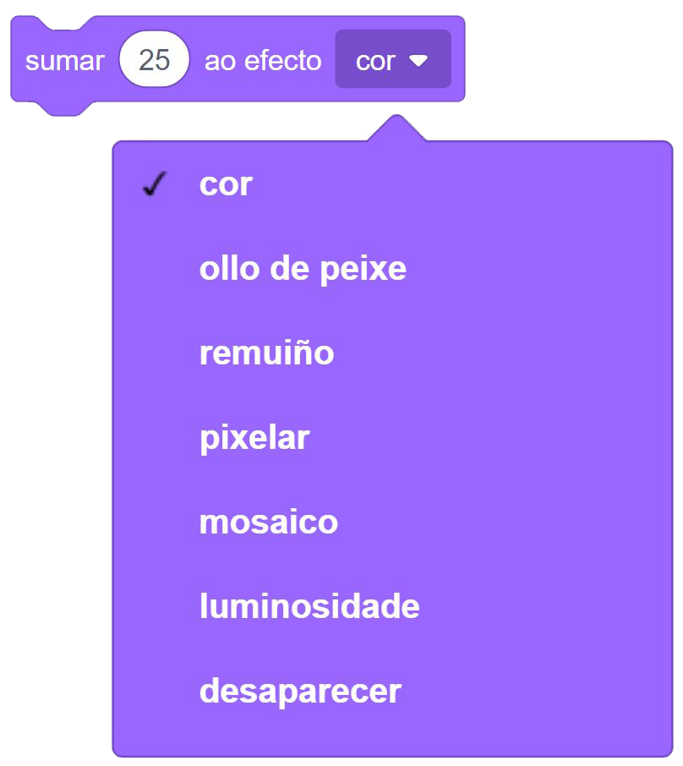Choose the mosaico effect
The height and width of the screenshot is (766, 683).
(x=268, y=523)
